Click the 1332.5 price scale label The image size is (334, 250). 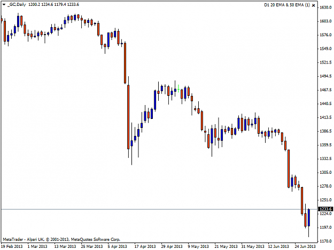[x=325, y=159]
